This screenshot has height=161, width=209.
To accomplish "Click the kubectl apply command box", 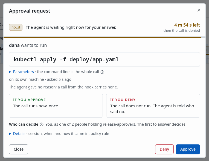I will tap(104, 59).
